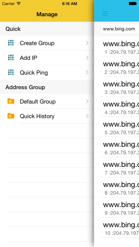
Task: Select the Create Group menu item
Action: pos(47,43)
